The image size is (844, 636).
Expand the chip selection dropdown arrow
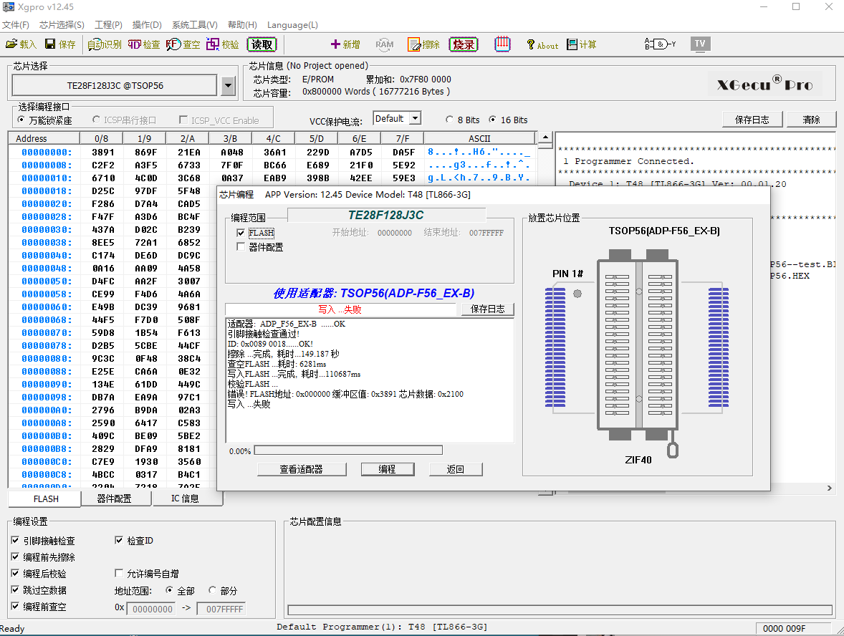[228, 86]
